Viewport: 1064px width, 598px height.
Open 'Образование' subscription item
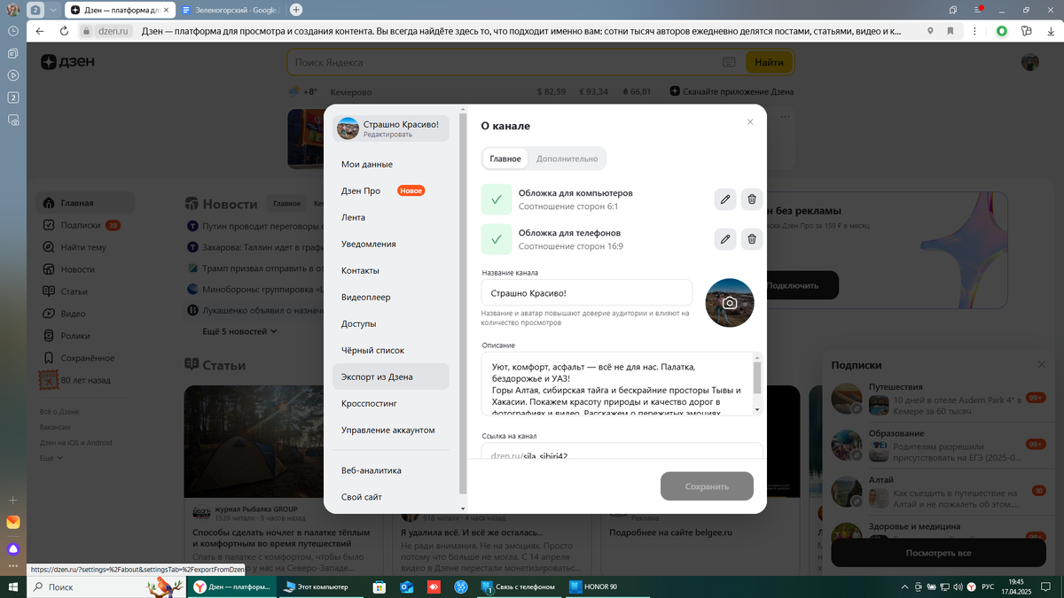click(x=938, y=445)
